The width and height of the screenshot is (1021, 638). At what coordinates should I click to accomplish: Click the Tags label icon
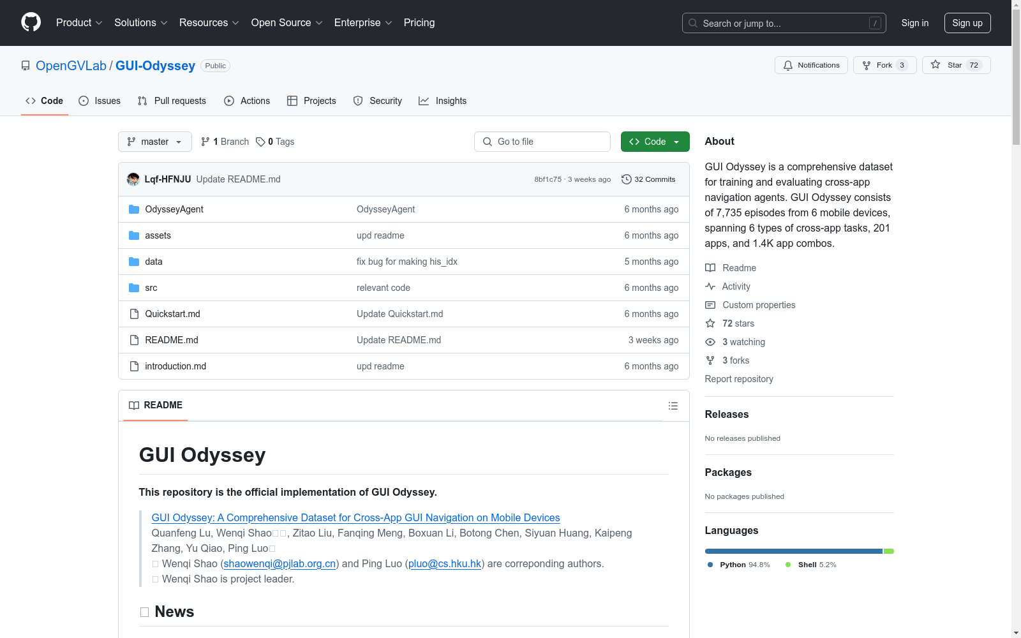coord(260,142)
